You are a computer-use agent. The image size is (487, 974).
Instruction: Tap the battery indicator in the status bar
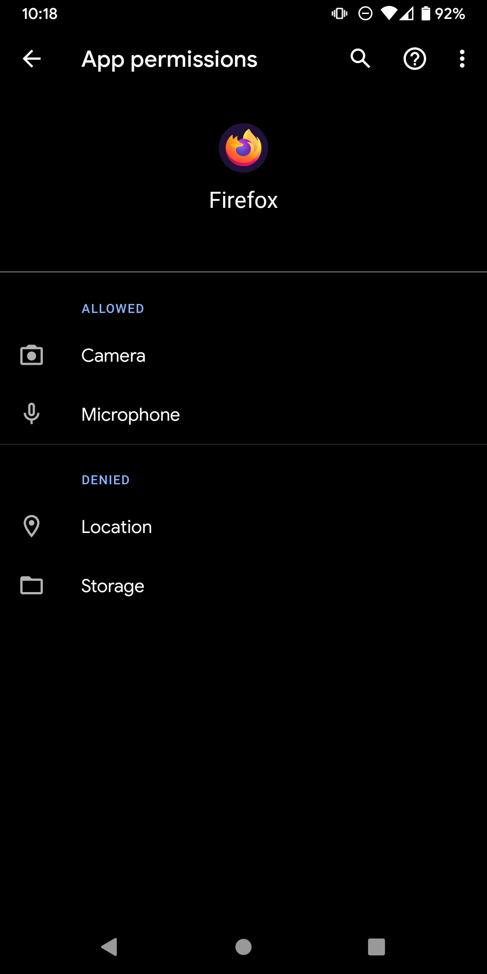426,14
